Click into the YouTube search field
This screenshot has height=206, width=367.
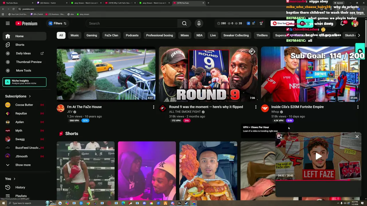131,23
